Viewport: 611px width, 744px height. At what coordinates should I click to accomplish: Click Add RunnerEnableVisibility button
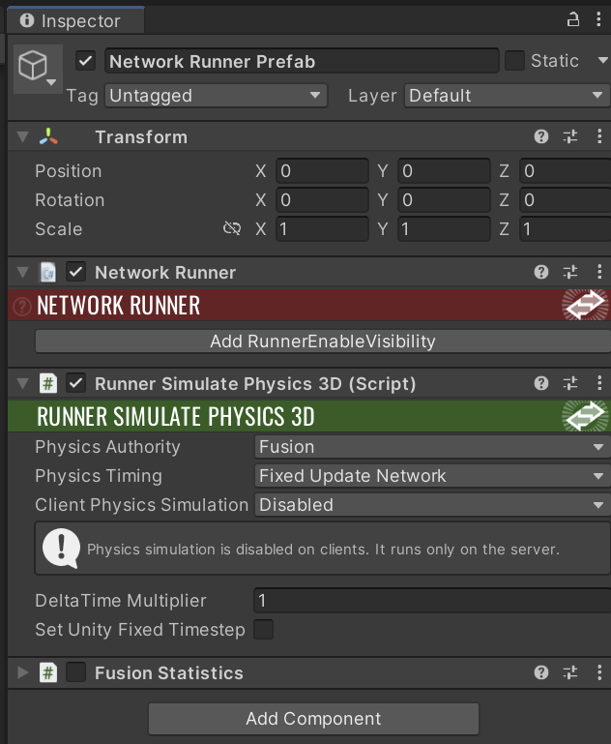(x=323, y=342)
